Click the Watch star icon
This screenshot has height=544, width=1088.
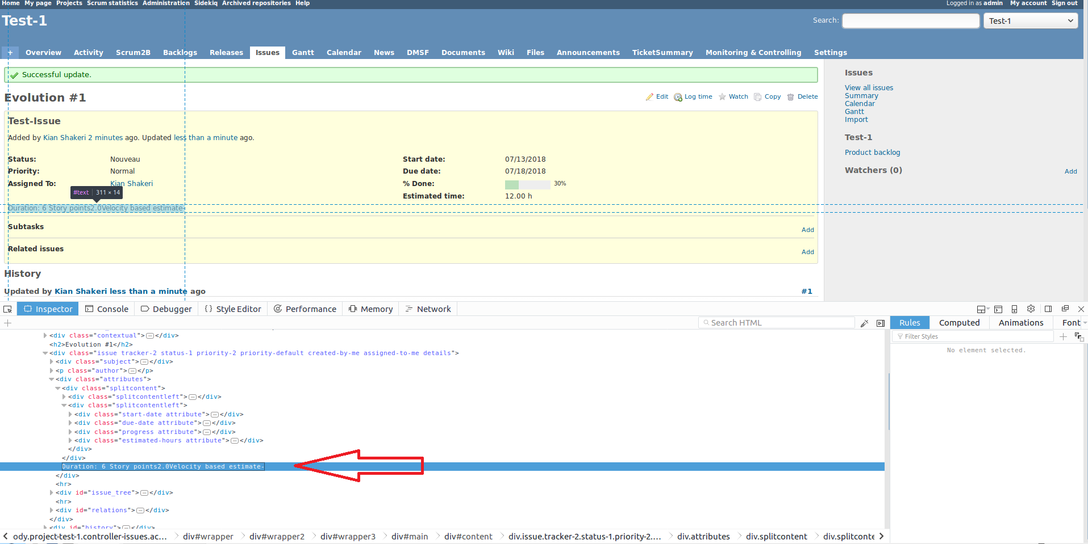[722, 97]
